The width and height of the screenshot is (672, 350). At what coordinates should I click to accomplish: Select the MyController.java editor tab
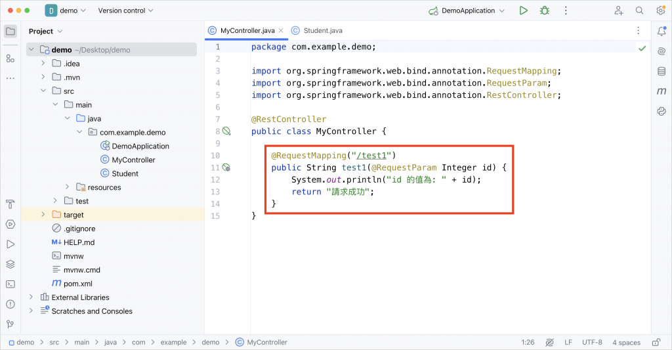click(x=246, y=31)
